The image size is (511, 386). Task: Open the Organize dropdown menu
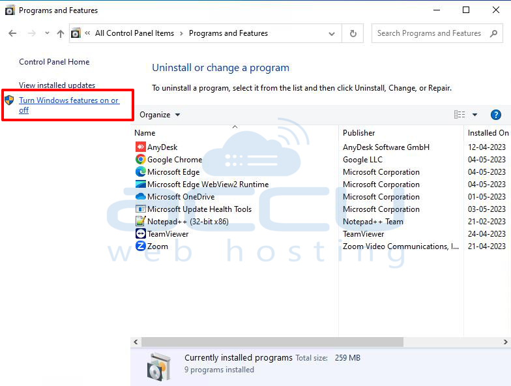tap(160, 115)
